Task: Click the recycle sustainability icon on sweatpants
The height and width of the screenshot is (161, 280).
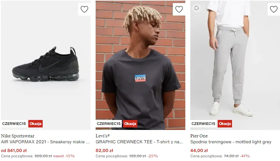Action: [x=197, y=8]
